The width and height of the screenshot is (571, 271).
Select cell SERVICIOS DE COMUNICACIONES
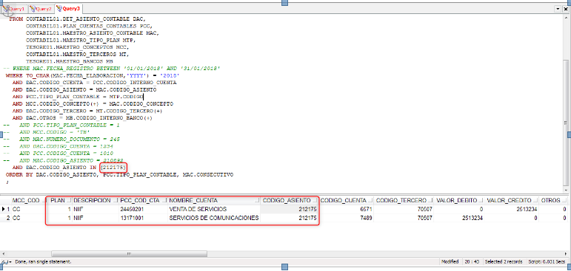214,218
